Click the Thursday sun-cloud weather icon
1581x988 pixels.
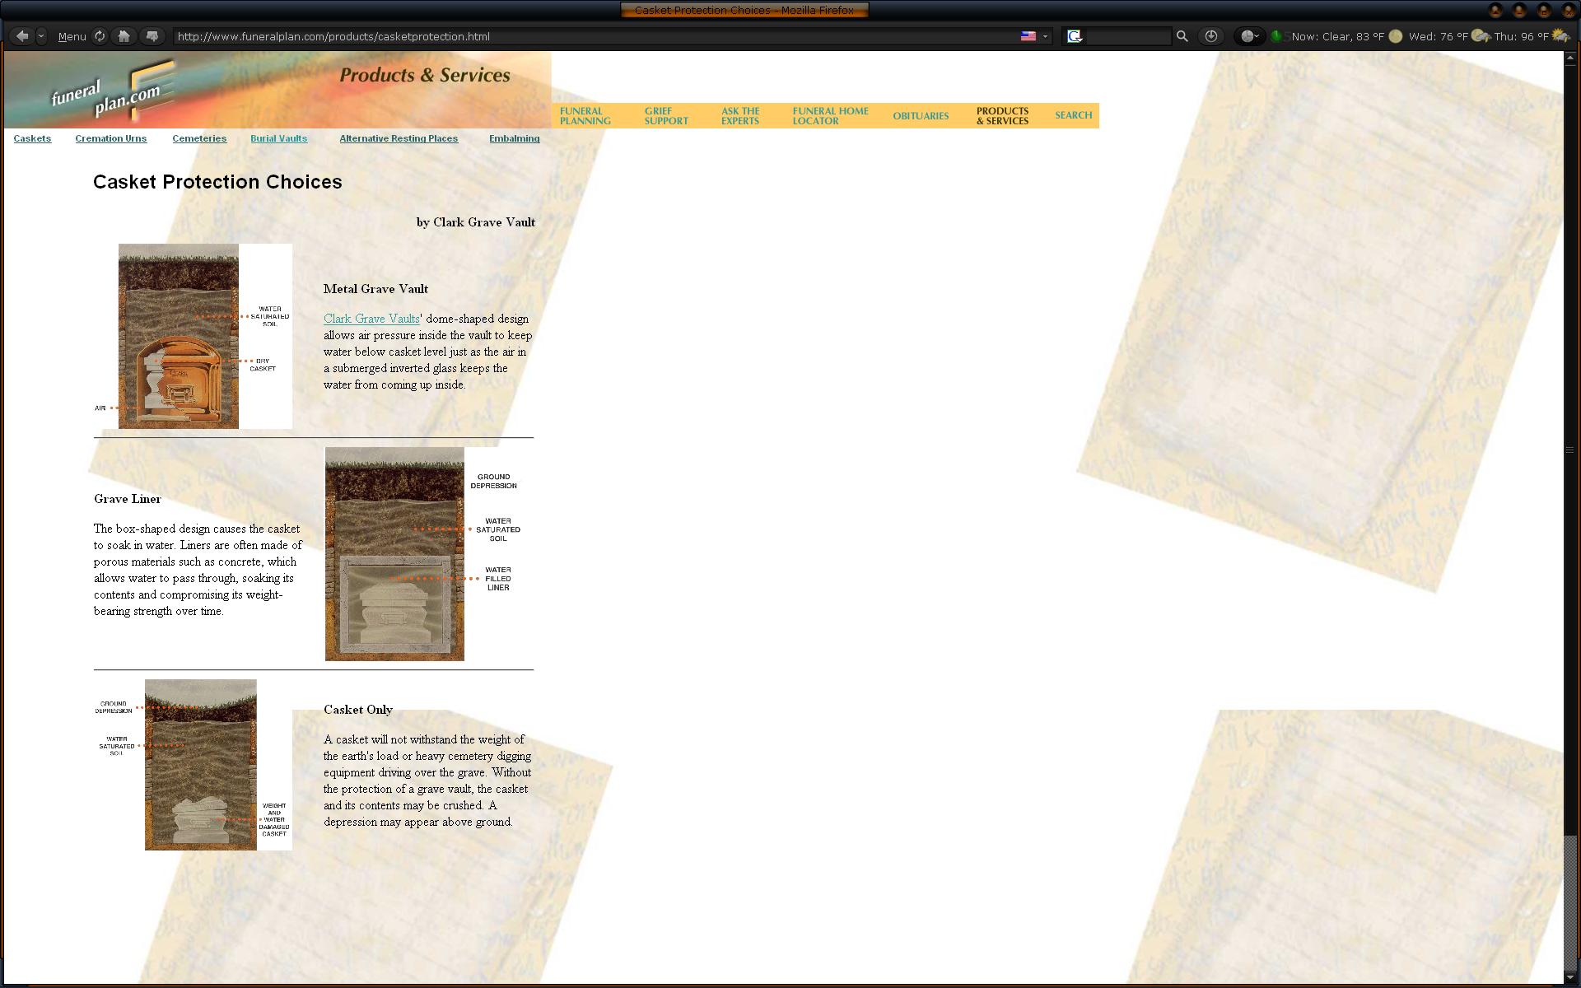[x=1560, y=36]
